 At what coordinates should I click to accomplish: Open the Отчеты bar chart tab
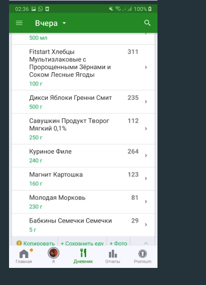[x=113, y=256]
